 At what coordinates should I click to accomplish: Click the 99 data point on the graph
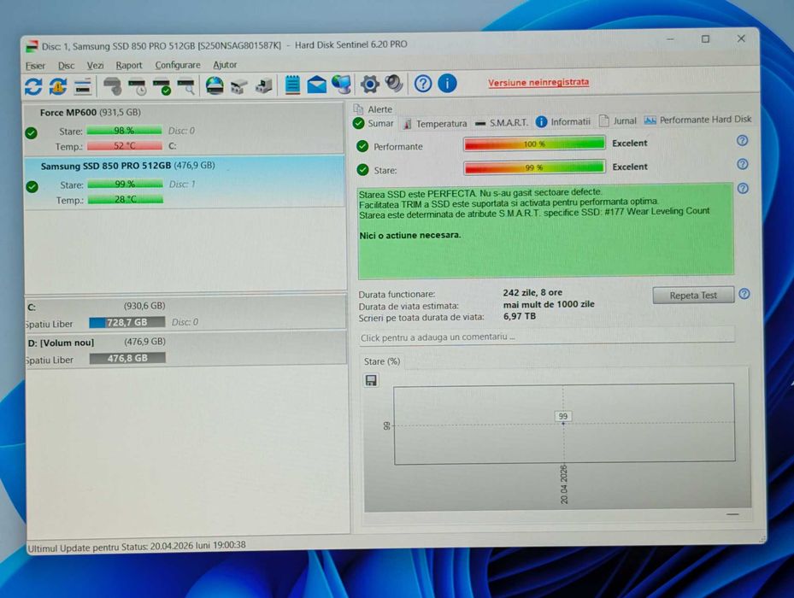coord(563,417)
